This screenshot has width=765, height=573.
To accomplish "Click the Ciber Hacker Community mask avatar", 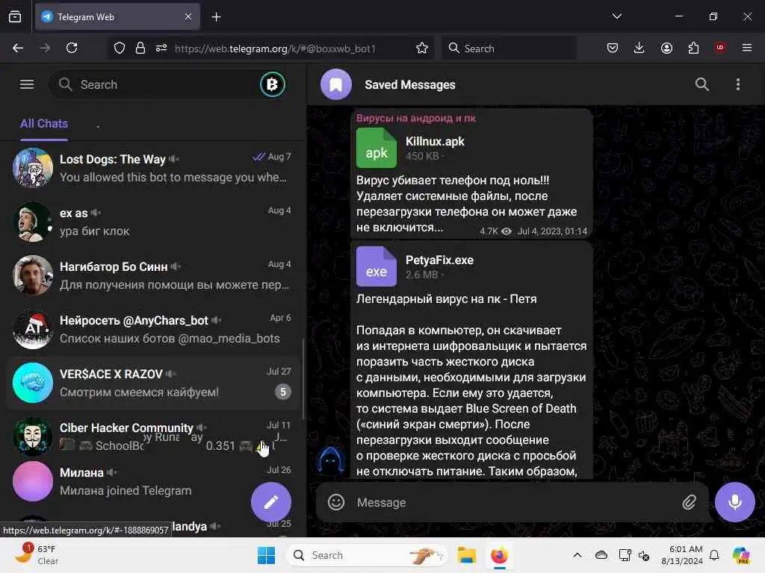I will (x=33, y=436).
